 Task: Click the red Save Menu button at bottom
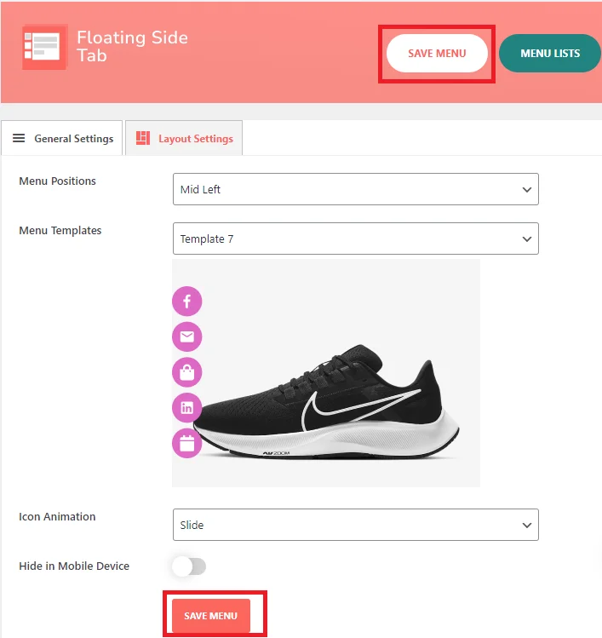click(210, 615)
